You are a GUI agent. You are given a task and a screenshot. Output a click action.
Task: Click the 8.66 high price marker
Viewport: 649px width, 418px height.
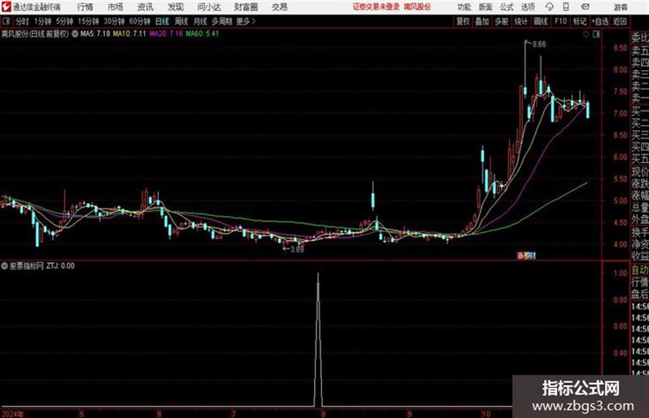tap(539, 45)
